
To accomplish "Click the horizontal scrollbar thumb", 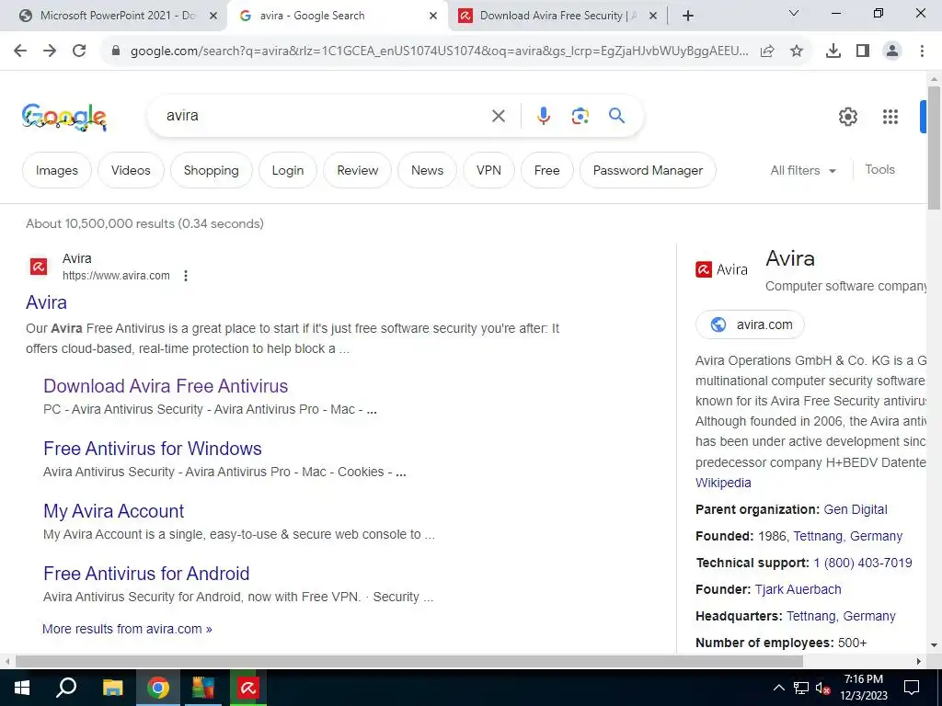I will click(x=409, y=662).
